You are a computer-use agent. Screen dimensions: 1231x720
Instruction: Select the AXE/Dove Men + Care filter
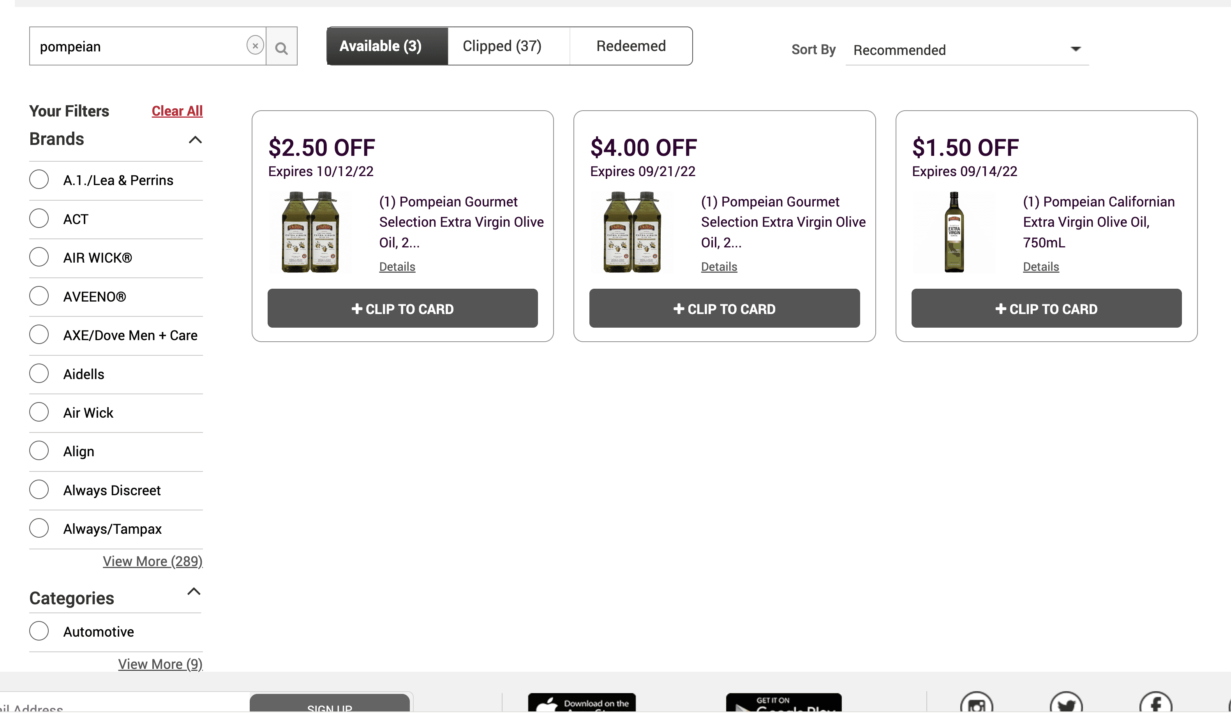[x=39, y=335]
